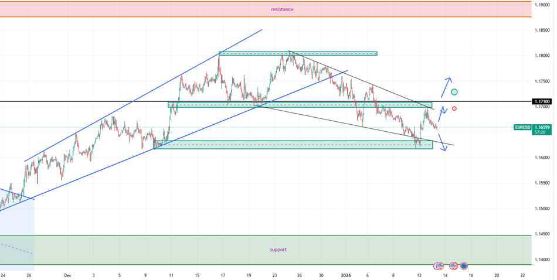Select the resistance zone label text

click(x=282, y=9)
